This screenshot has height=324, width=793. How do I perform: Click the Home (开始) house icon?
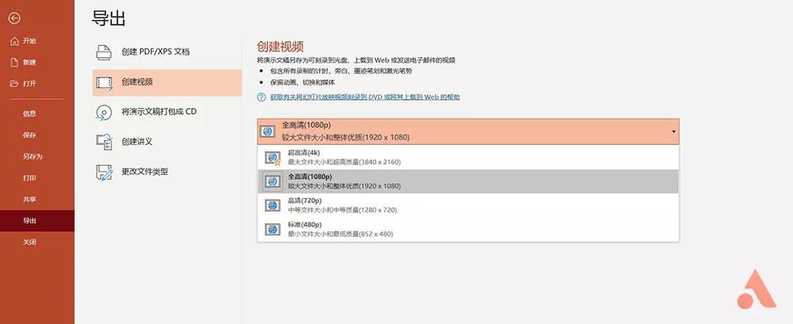click(x=14, y=41)
